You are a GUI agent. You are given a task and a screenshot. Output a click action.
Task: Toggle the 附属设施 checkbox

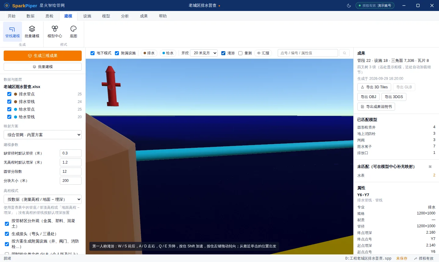(x=117, y=53)
